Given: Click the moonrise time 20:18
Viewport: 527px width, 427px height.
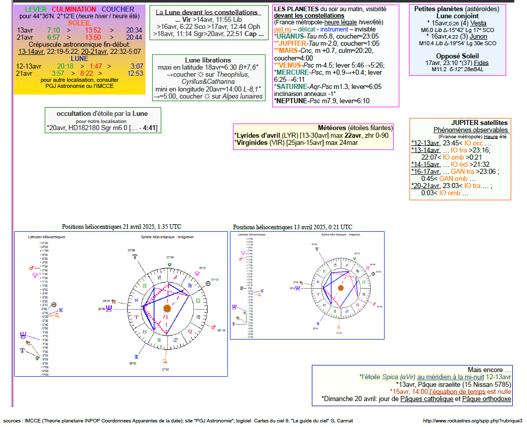Looking at the screenshot, I should pos(65,66).
